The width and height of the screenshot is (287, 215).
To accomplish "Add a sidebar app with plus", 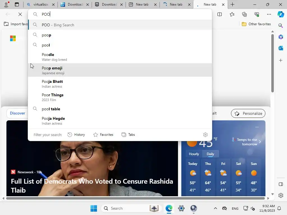I will (281, 60).
